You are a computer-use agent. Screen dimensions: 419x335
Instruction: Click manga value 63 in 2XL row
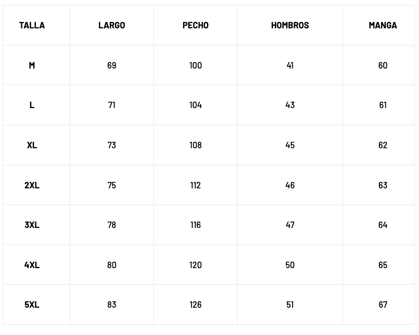point(383,185)
